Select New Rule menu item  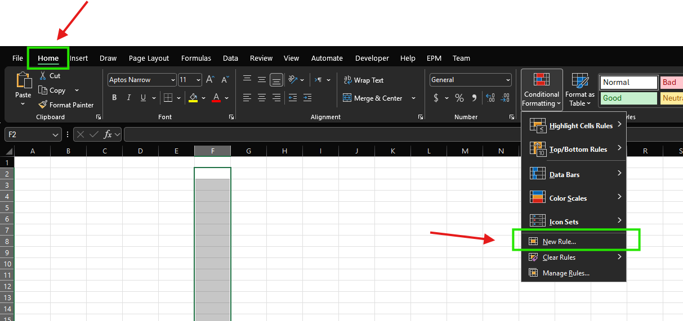(574, 242)
